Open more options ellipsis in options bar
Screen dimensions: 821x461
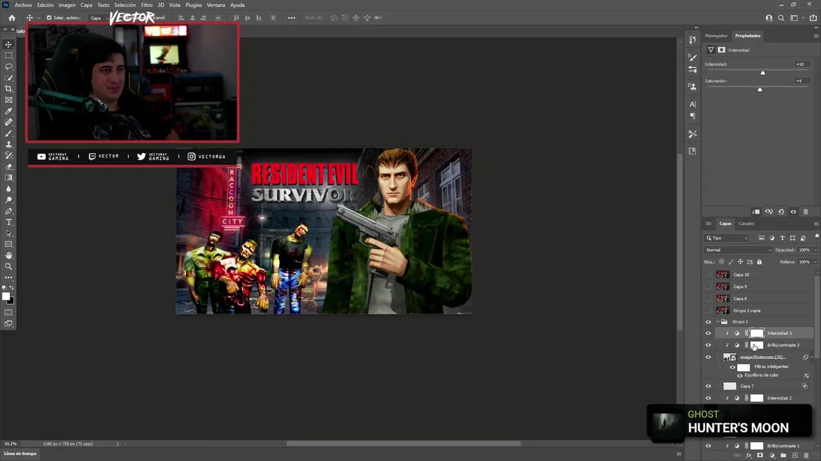point(291,18)
